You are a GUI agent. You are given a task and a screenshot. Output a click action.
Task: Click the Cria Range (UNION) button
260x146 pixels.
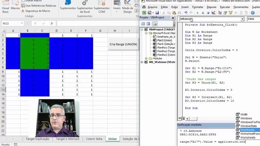pos(123,44)
